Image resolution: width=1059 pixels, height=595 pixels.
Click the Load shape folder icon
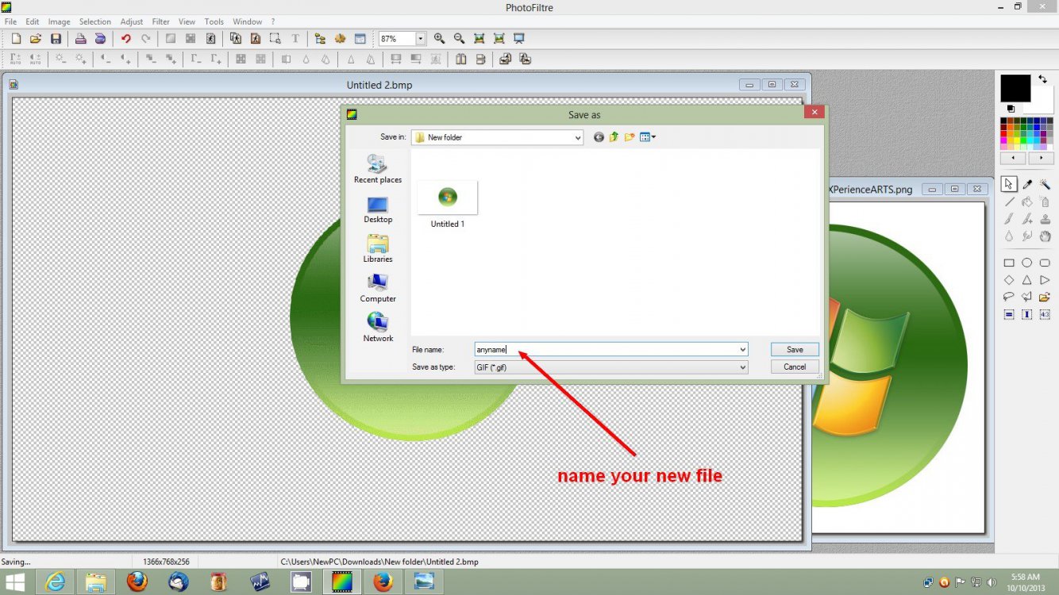pyautogui.click(x=1045, y=297)
